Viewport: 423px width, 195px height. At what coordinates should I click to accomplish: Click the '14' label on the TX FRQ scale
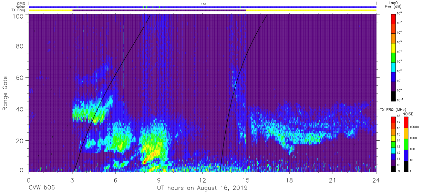pyautogui.click(x=399, y=140)
